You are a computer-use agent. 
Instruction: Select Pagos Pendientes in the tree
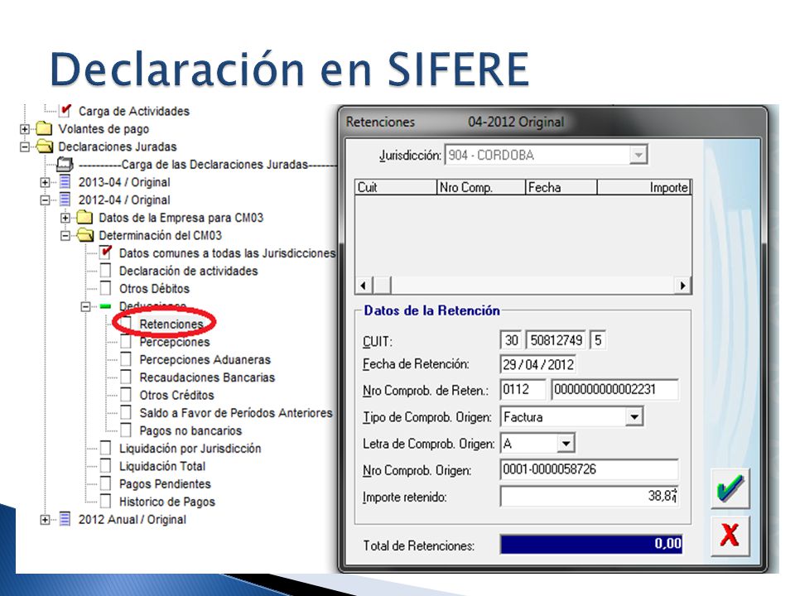pyautogui.click(x=165, y=484)
